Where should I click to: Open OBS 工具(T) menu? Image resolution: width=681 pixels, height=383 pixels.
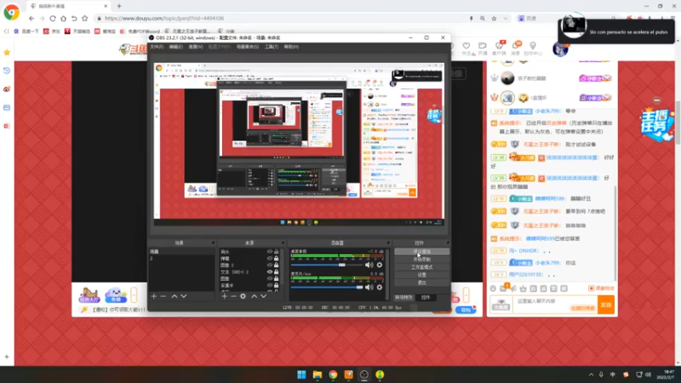tap(272, 47)
